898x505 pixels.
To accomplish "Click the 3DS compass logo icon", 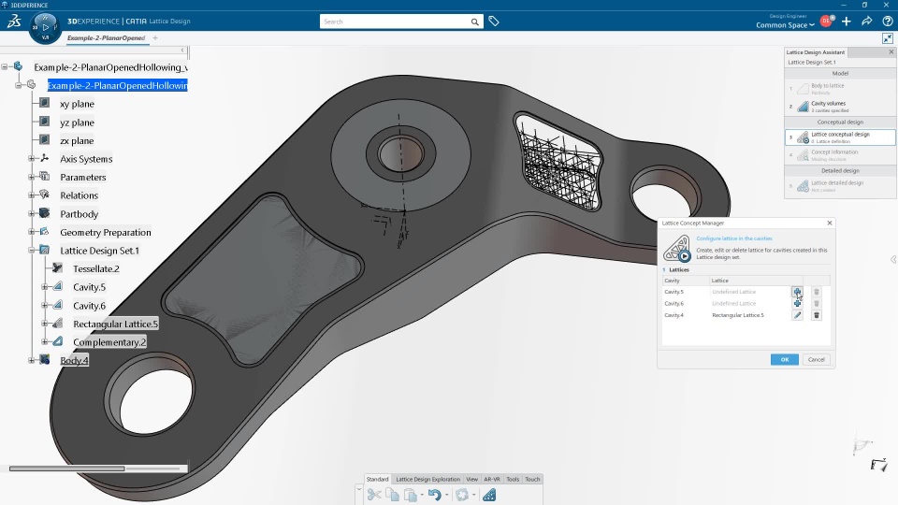I will [14, 22].
